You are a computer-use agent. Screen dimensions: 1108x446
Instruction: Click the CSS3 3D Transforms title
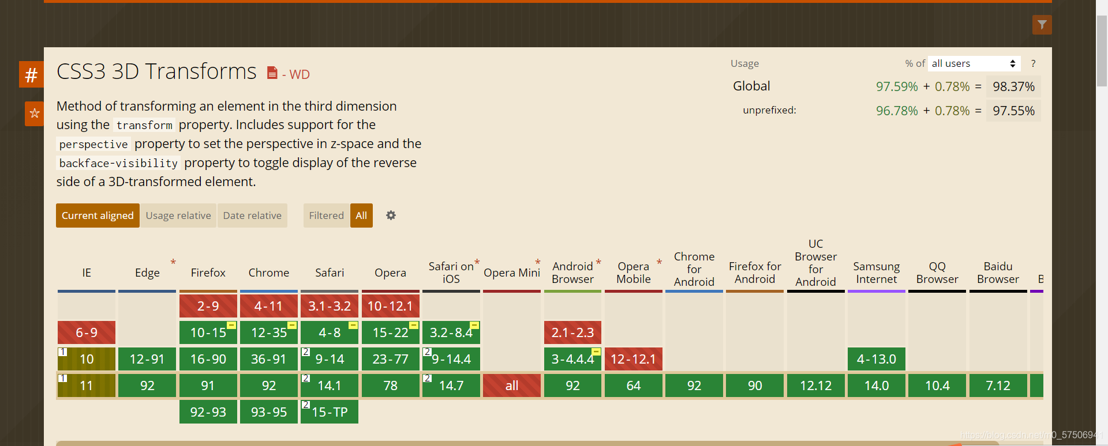click(156, 71)
